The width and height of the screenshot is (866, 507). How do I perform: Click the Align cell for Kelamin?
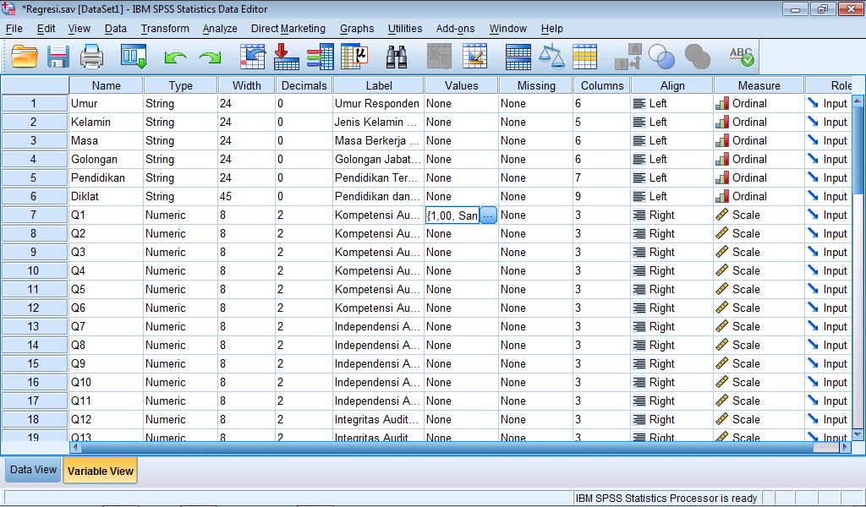pyautogui.click(x=672, y=122)
